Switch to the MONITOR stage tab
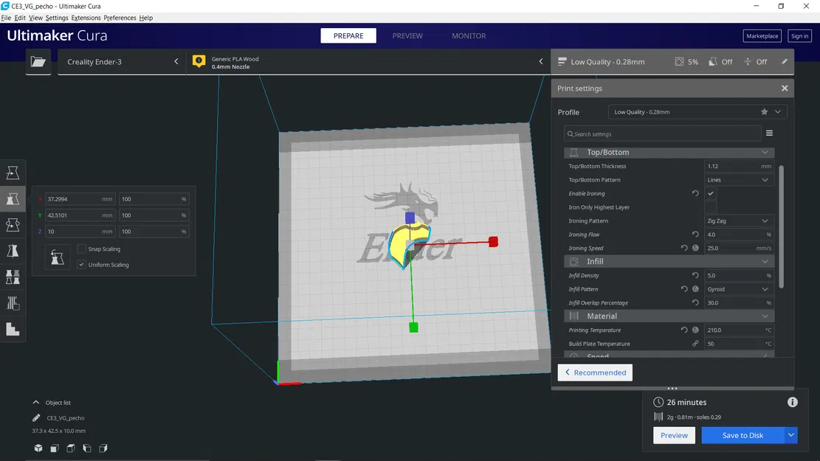This screenshot has height=461, width=820. [x=469, y=35]
